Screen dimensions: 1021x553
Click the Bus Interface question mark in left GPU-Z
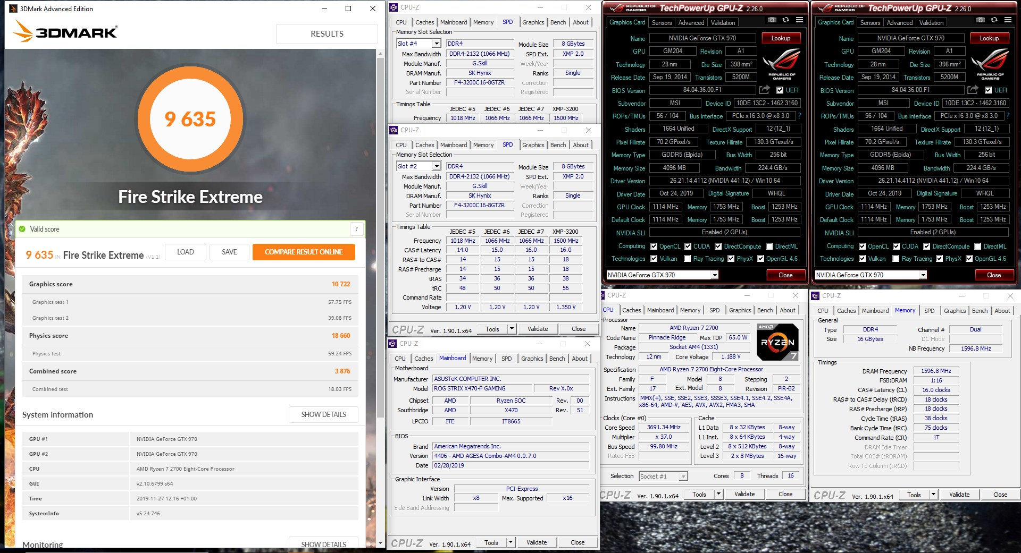799,116
